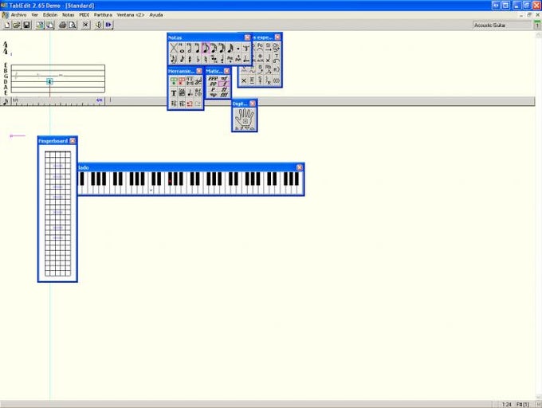Select the sixteenth note in Notas palette
The width and height of the screenshot is (542, 408).
pyautogui.click(x=214, y=48)
